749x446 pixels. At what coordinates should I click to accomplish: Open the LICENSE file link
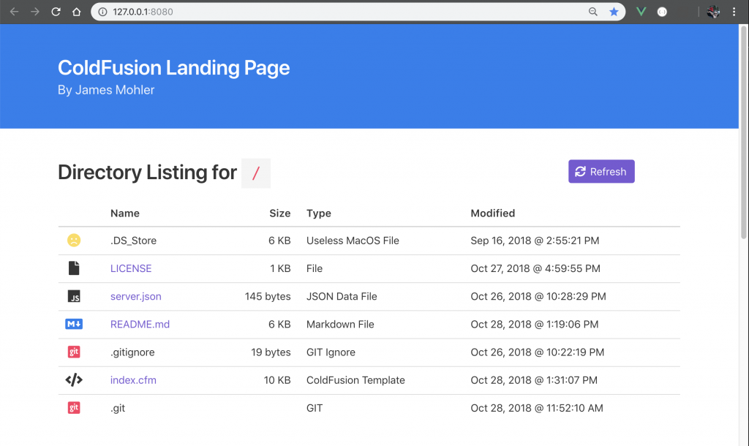[131, 268]
